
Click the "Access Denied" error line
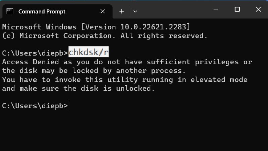(127, 62)
